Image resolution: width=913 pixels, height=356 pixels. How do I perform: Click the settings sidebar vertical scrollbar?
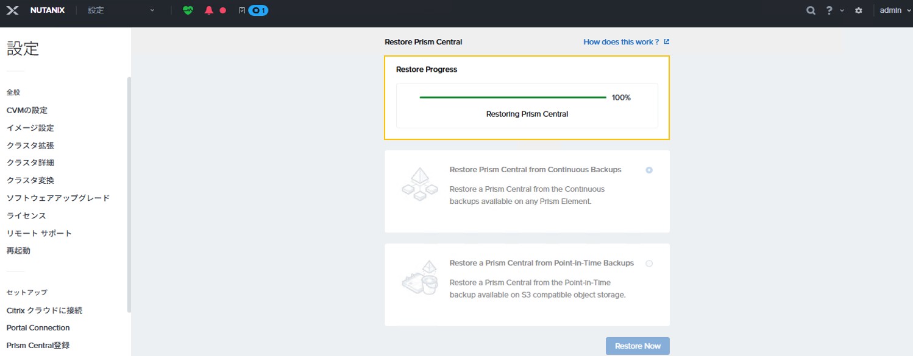(129, 195)
